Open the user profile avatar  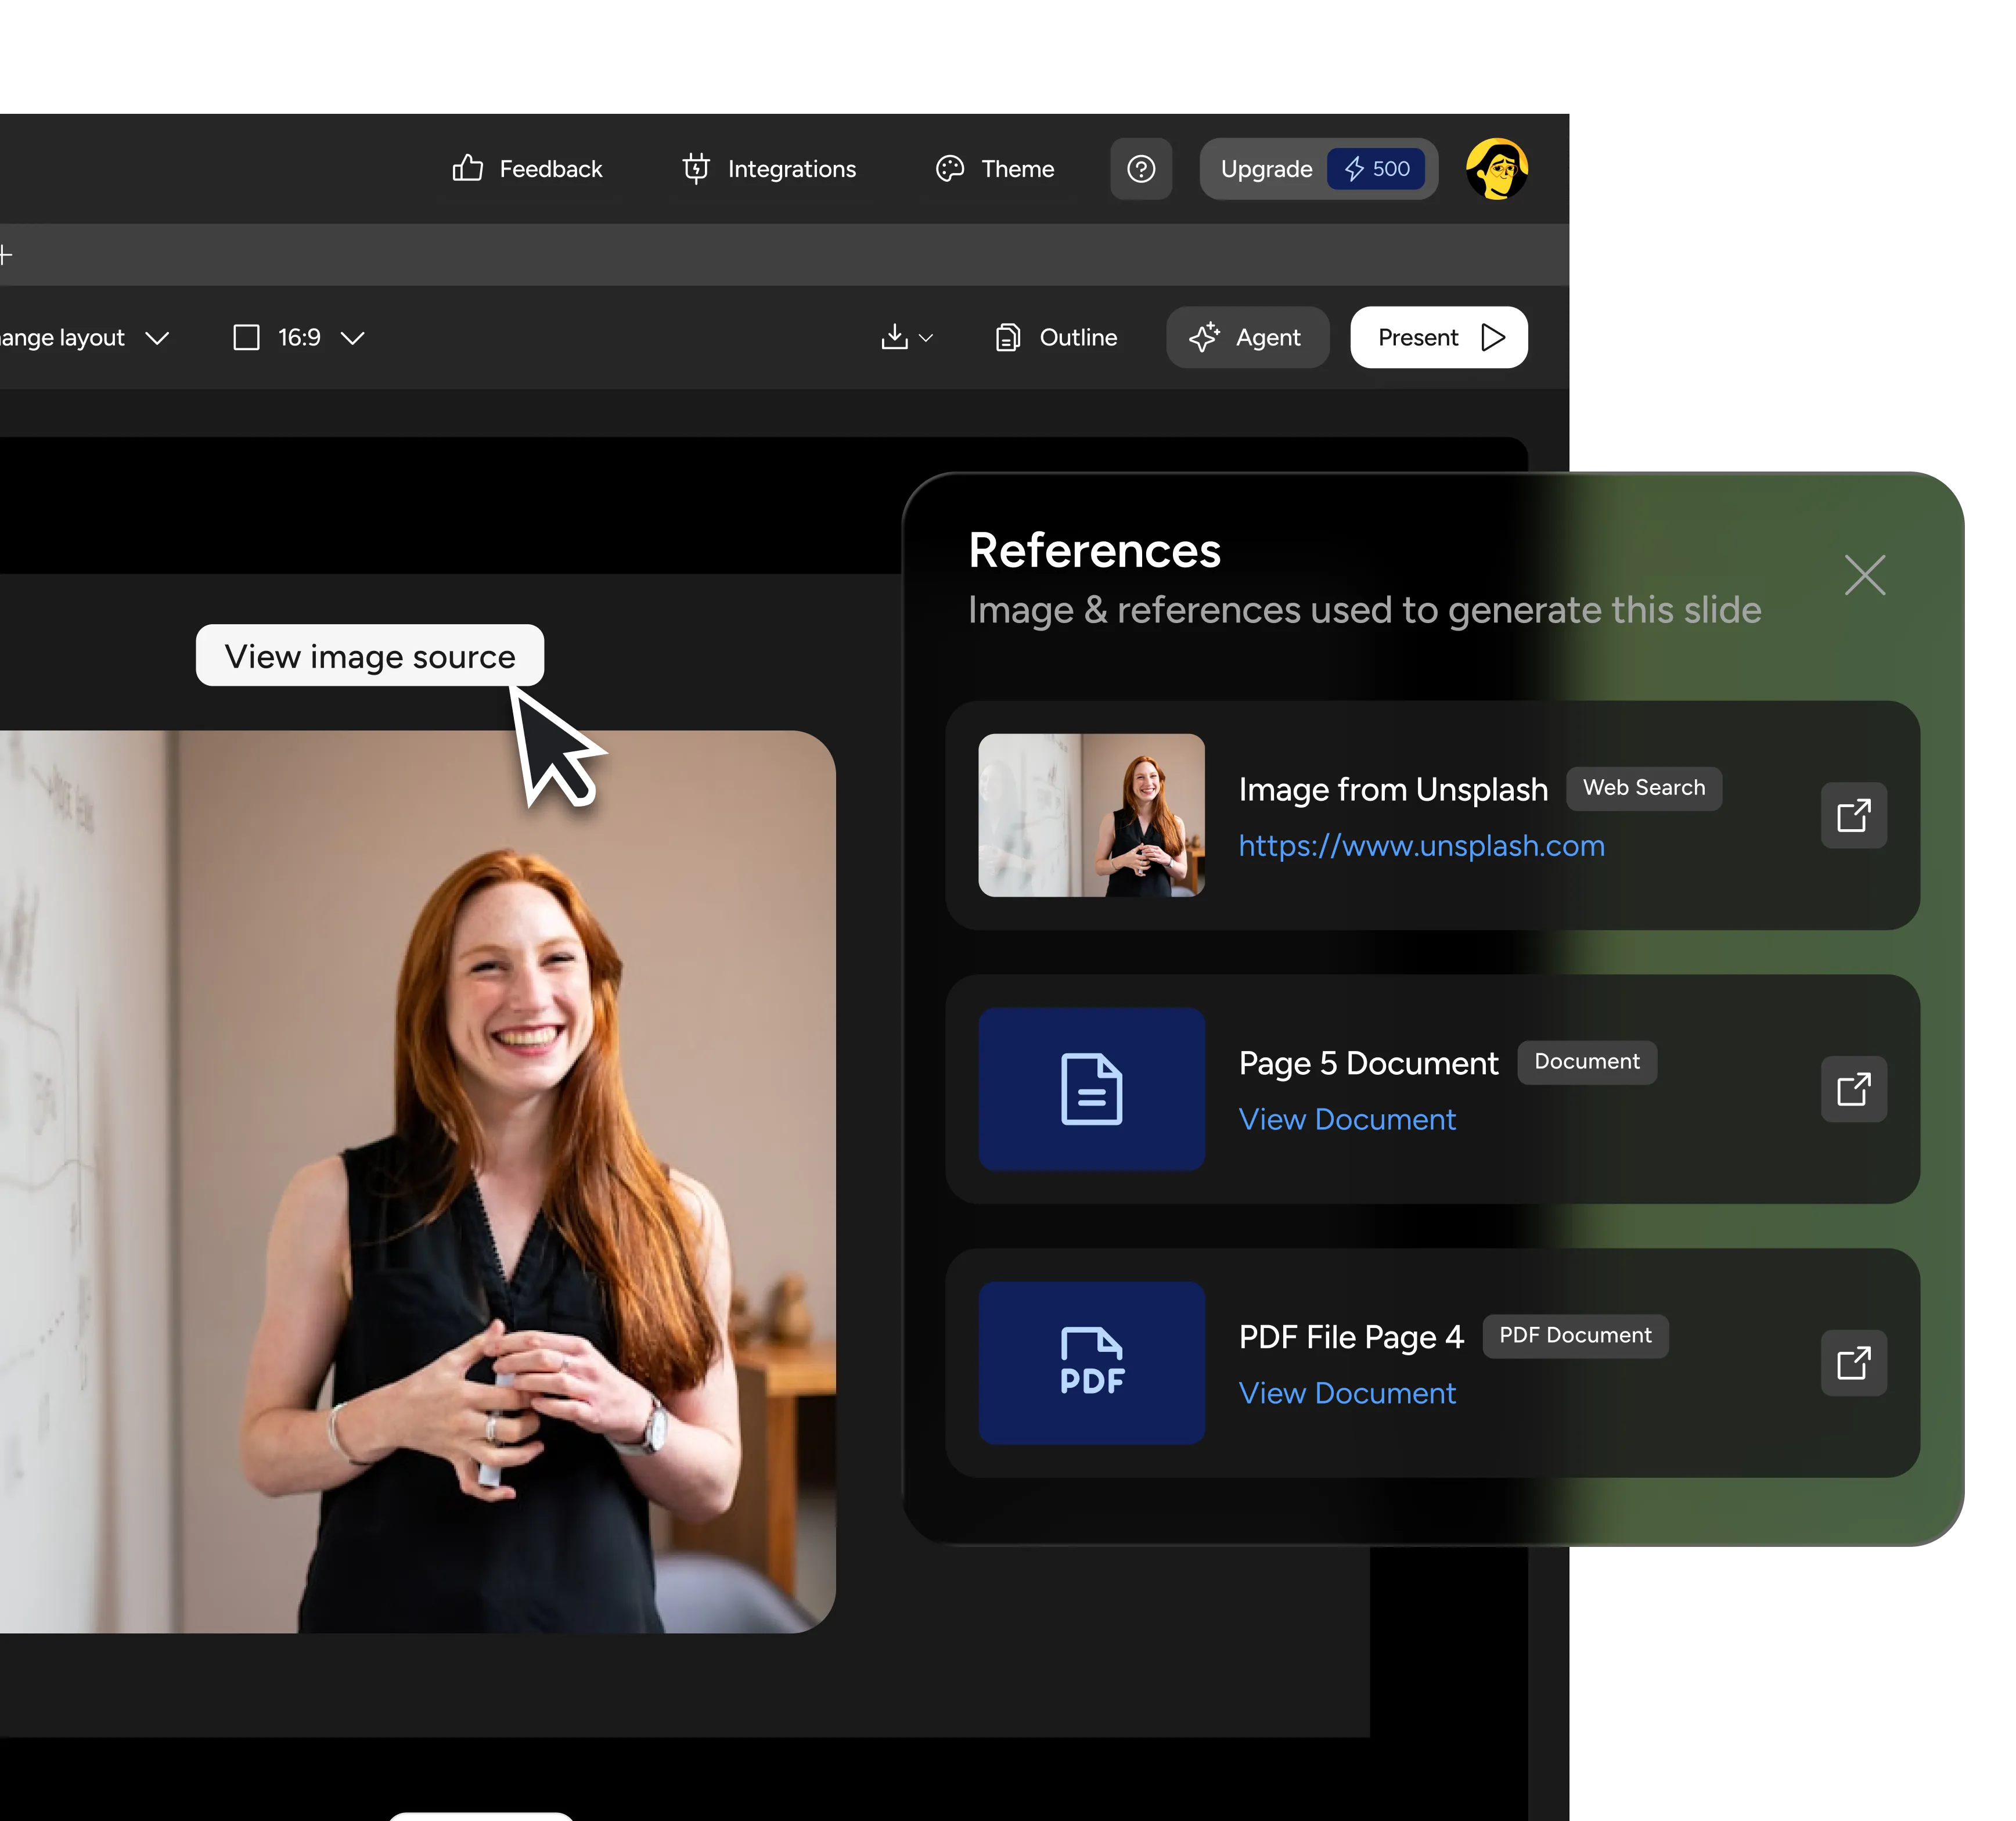coord(1496,169)
